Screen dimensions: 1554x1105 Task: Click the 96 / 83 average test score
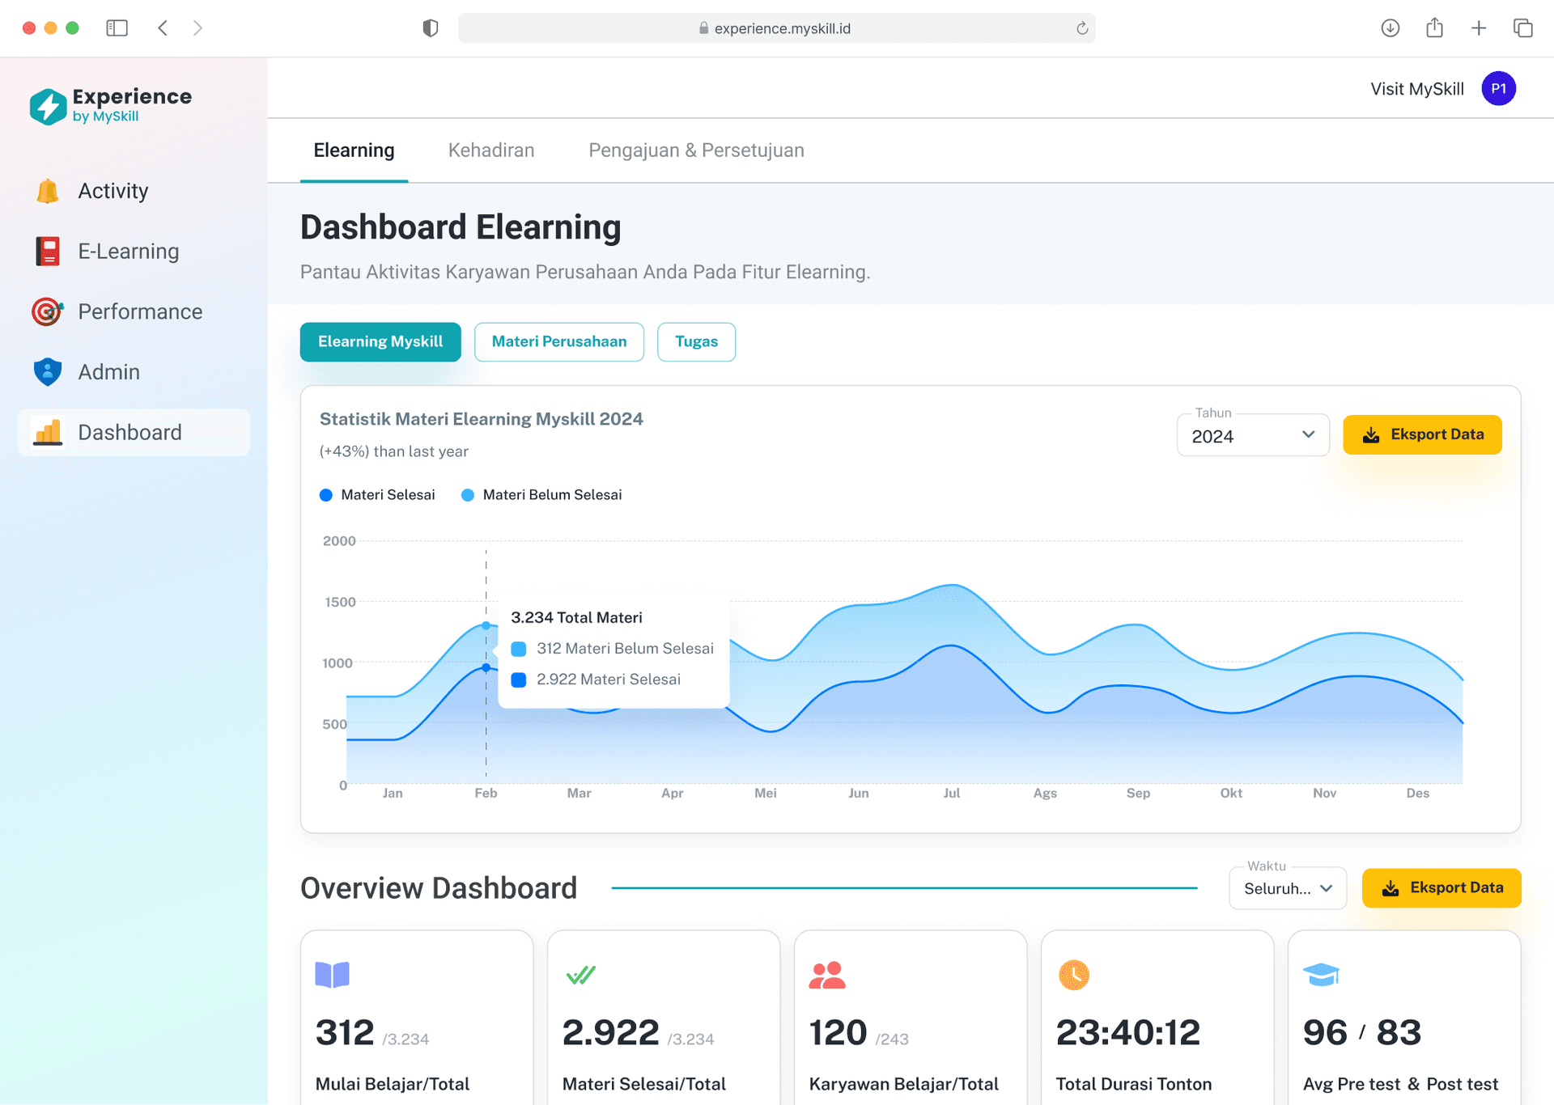(x=1362, y=1033)
